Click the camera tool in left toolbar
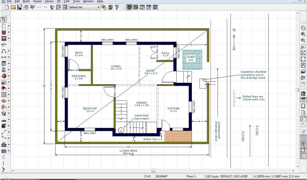The width and height of the screenshot is (307, 180). coord(4,151)
